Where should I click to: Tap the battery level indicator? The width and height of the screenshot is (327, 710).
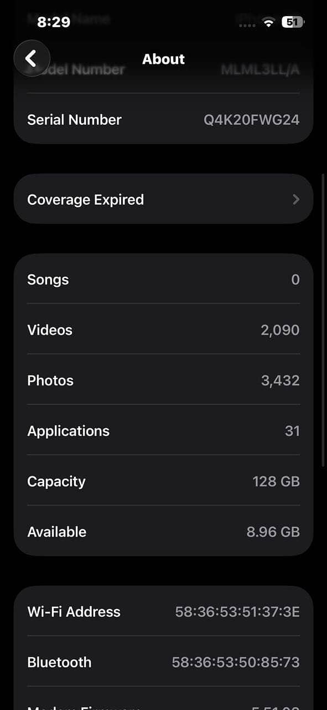tap(293, 23)
